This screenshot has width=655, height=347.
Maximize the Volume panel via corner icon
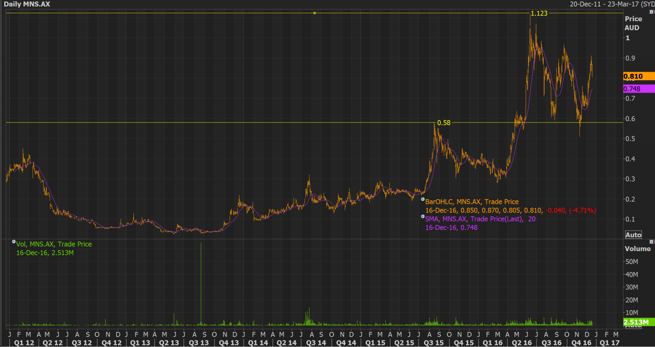pos(652,242)
